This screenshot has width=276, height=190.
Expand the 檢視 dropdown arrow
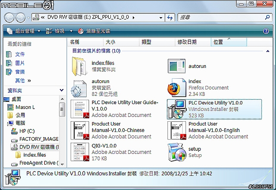tap(71, 31)
